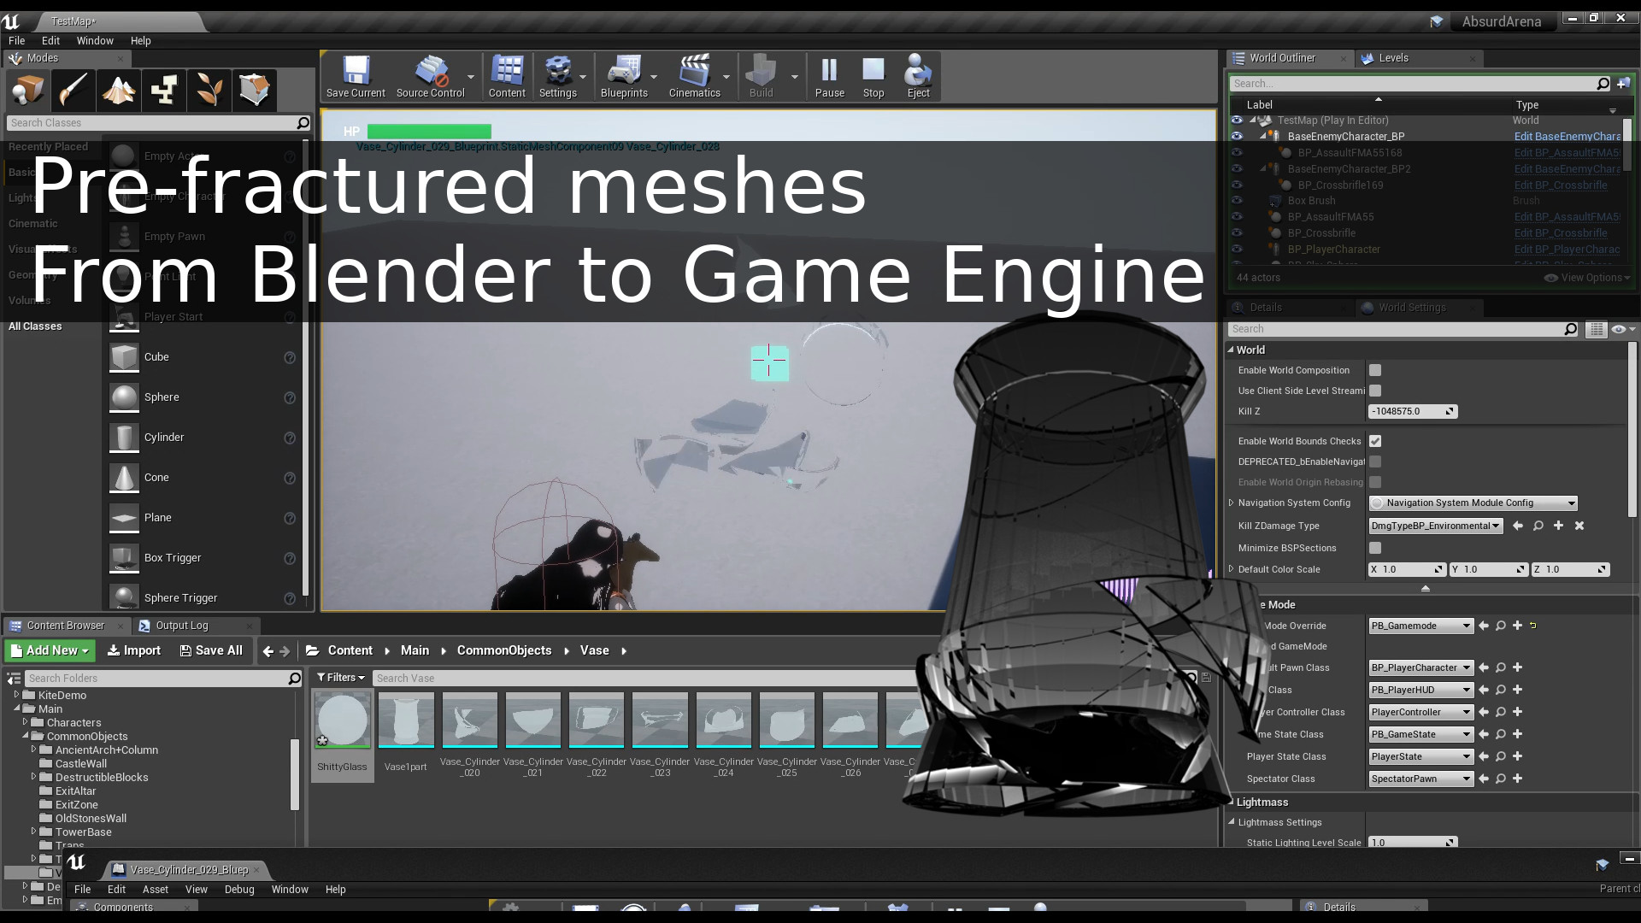The image size is (1641, 923).
Task: Click the Cube placement icon
Action: tap(124, 357)
